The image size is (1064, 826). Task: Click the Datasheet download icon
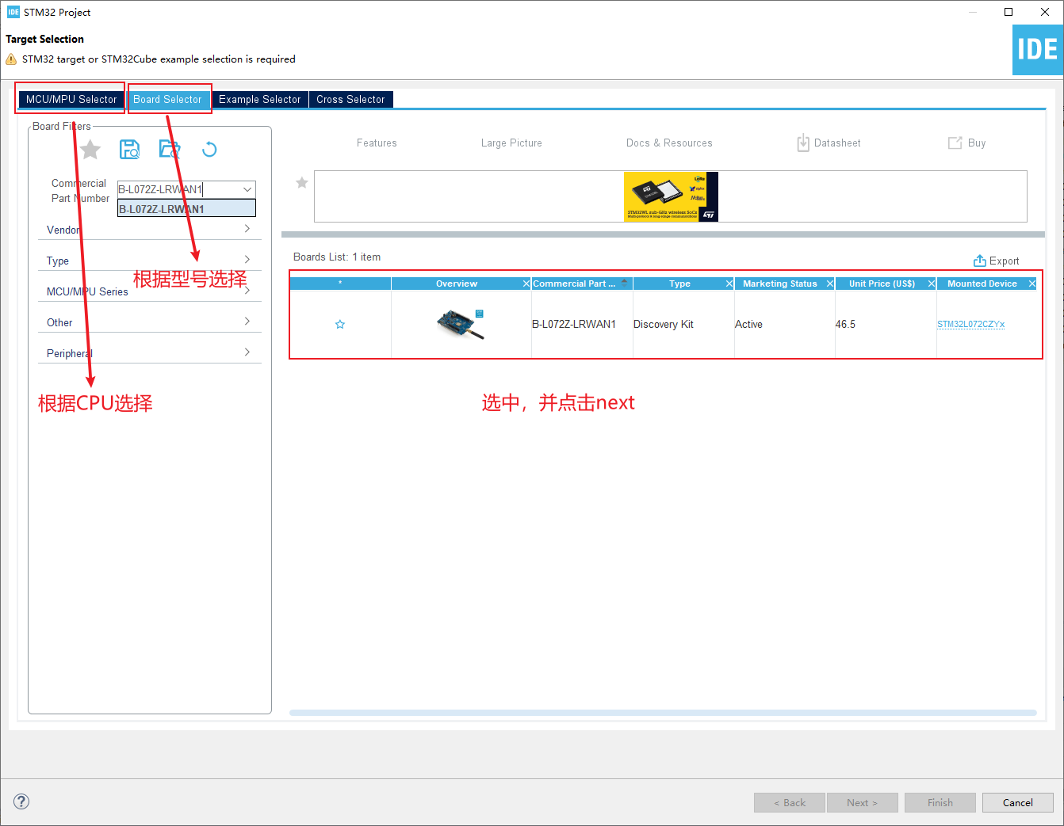[x=803, y=143]
